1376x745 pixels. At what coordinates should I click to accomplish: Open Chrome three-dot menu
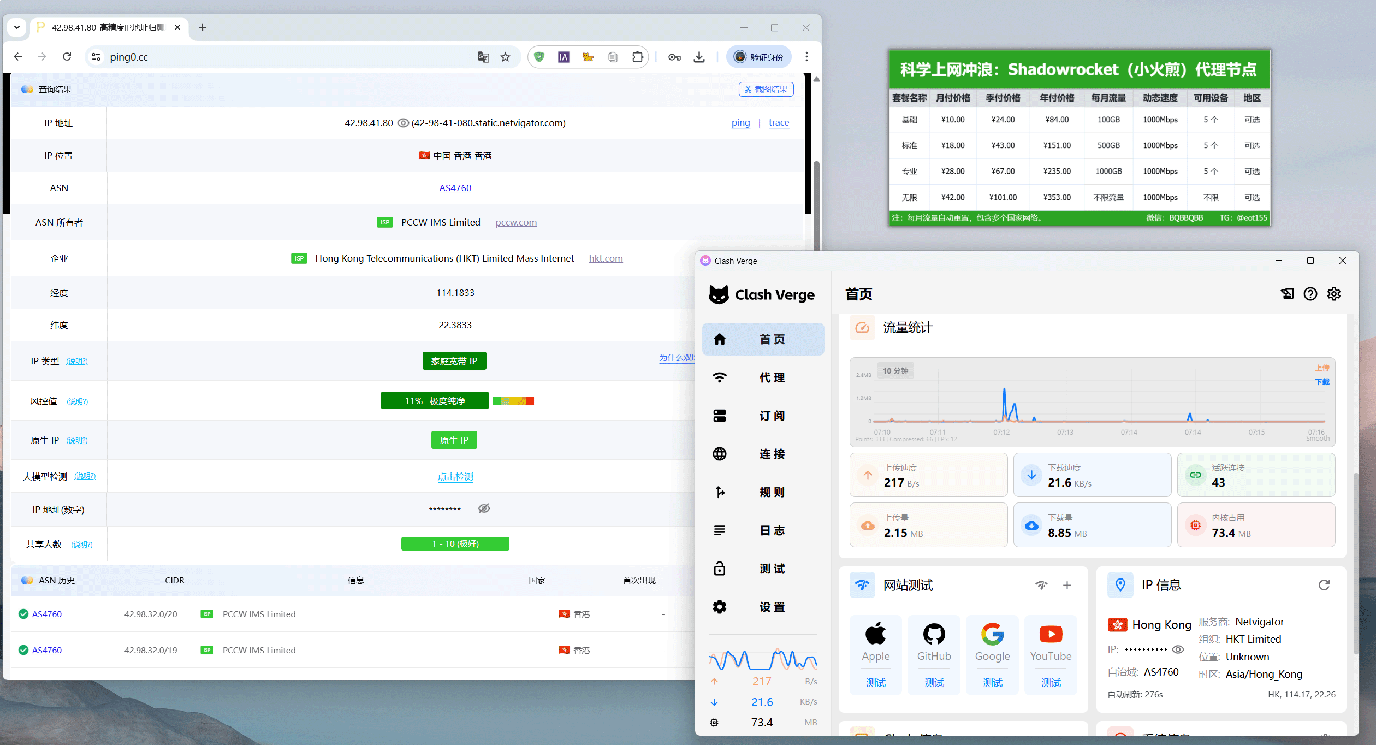pyautogui.click(x=806, y=57)
